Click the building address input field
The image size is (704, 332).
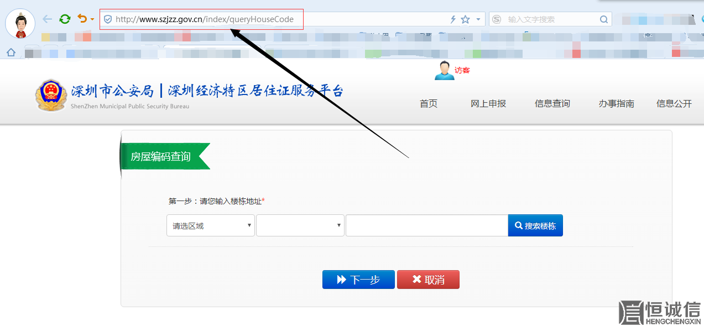(426, 225)
